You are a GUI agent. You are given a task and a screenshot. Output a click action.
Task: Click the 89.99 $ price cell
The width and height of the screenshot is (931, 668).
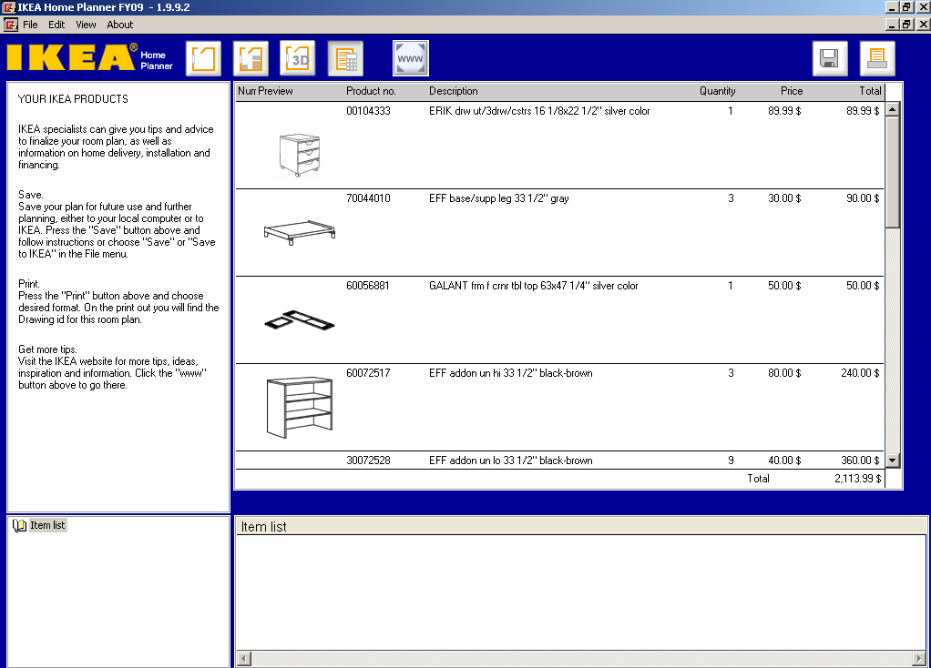pyautogui.click(x=784, y=111)
